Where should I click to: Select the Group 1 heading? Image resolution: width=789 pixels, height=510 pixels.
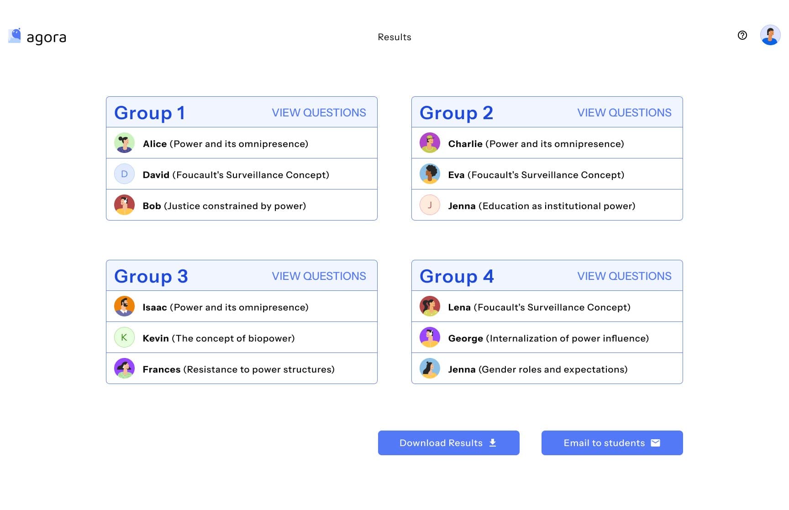click(x=150, y=113)
